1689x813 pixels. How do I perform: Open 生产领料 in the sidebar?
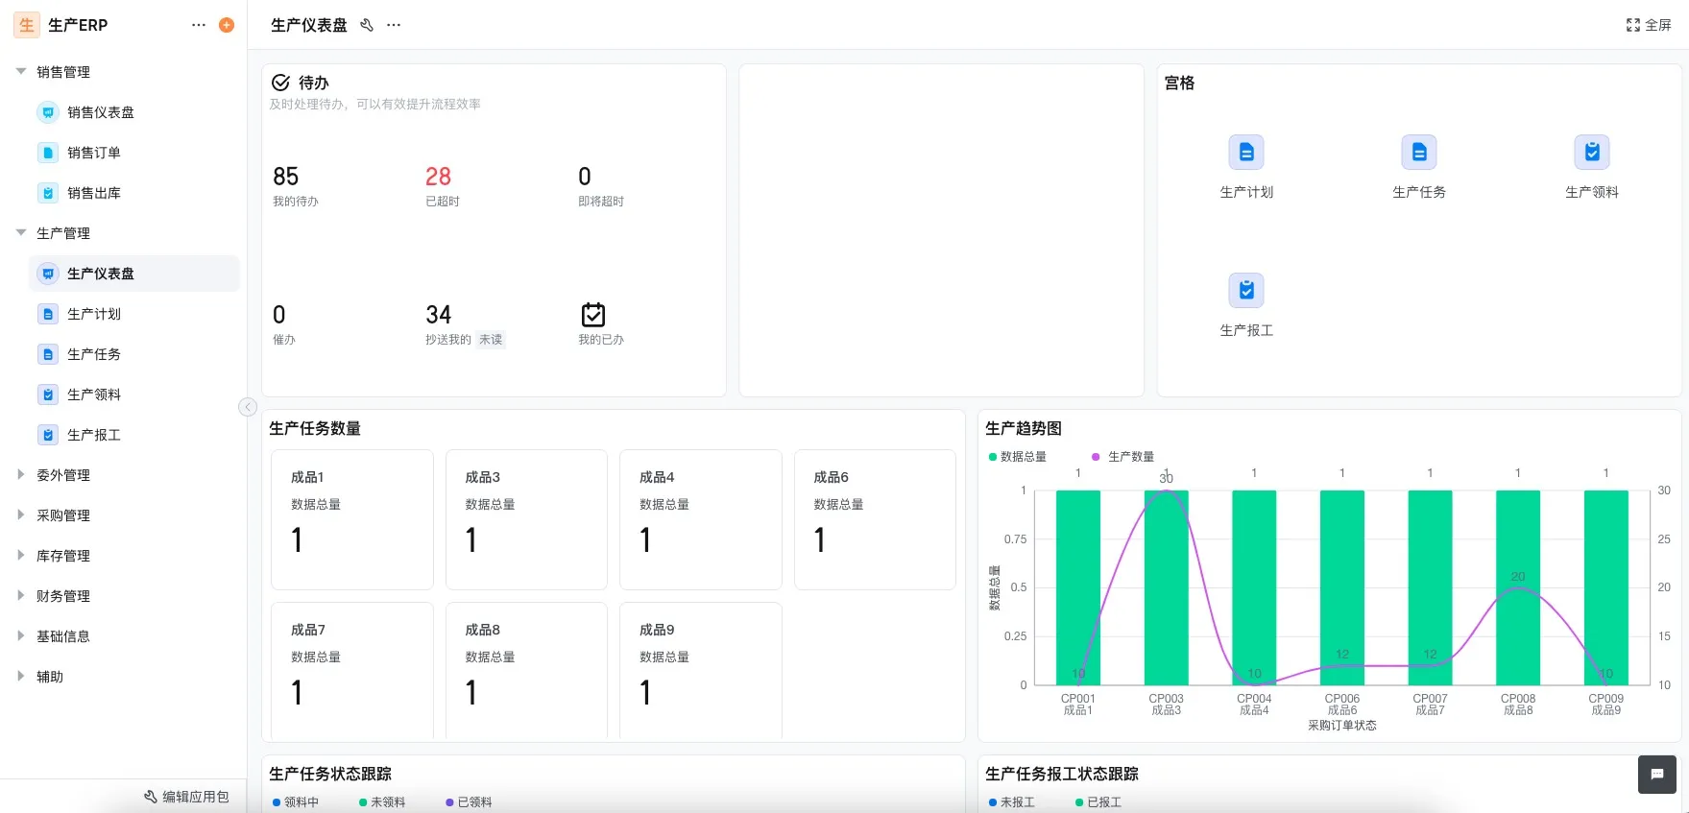134,395
